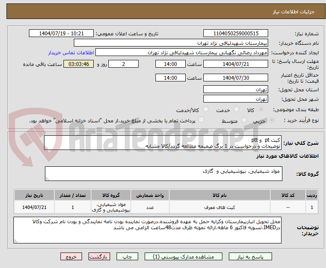Click the واحد شمارش column header
The image size is (326, 268).
pyautogui.click(x=150, y=195)
